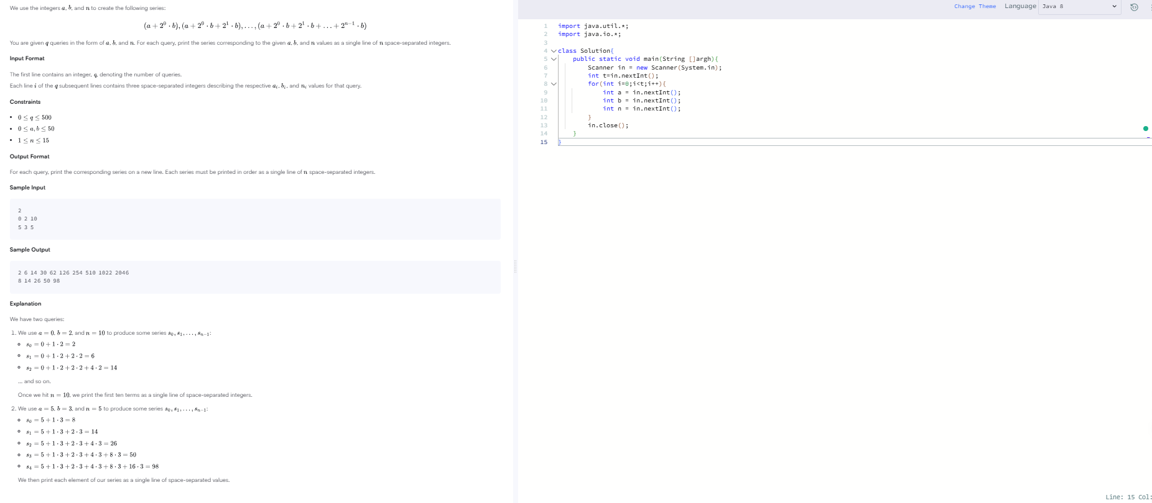
Task: Click the Input Format heading
Action: pos(27,58)
